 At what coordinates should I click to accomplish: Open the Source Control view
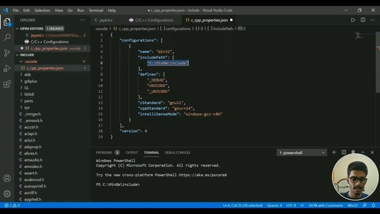7,53
